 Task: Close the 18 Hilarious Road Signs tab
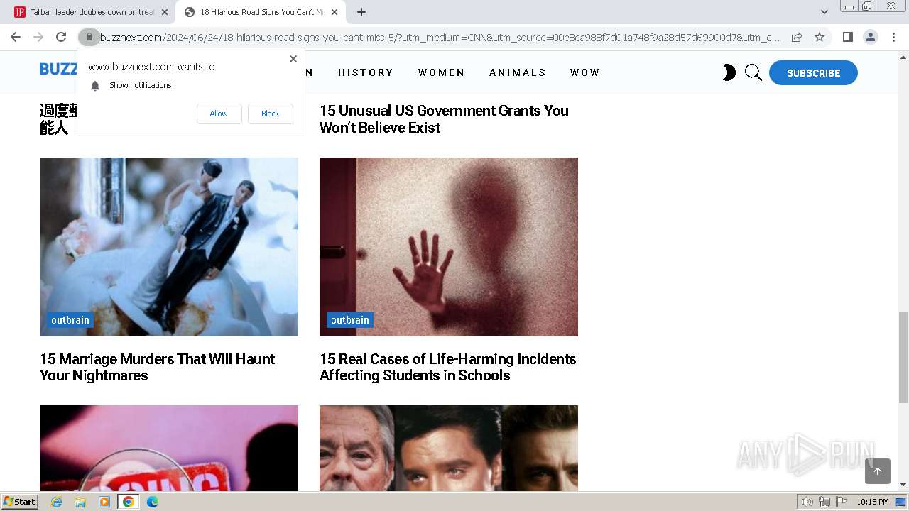point(334,12)
